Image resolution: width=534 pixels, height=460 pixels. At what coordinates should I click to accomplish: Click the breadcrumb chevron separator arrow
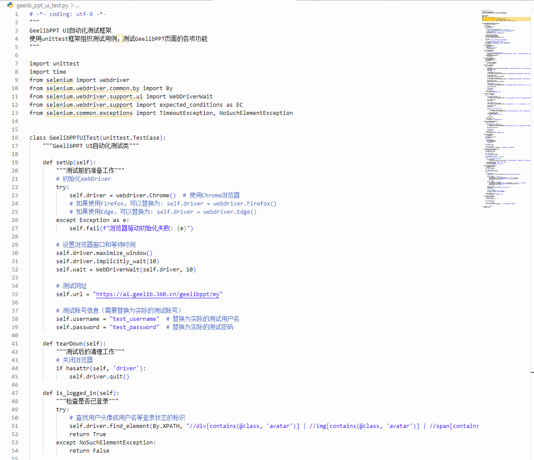[71, 6]
